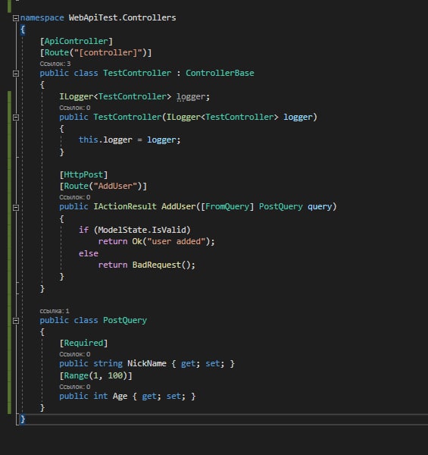Collapse the TestController constructor block
This screenshot has width=428, height=455.
coord(16,118)
